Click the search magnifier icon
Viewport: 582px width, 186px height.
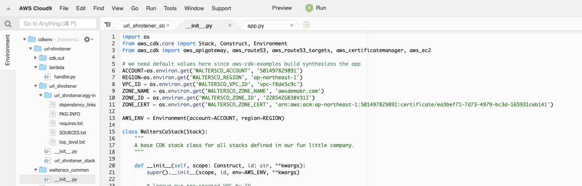[x=8, y=24]
